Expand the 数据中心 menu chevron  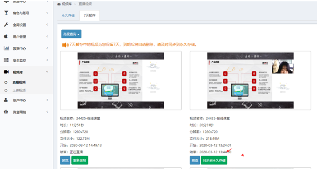point(47,48)
